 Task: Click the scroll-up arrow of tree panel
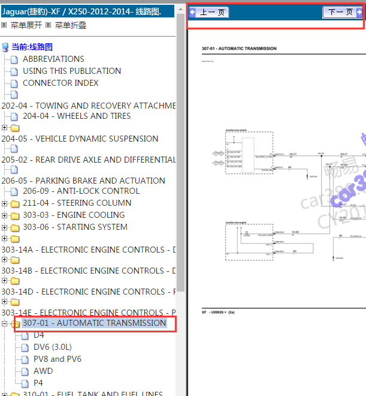point(180,10)
